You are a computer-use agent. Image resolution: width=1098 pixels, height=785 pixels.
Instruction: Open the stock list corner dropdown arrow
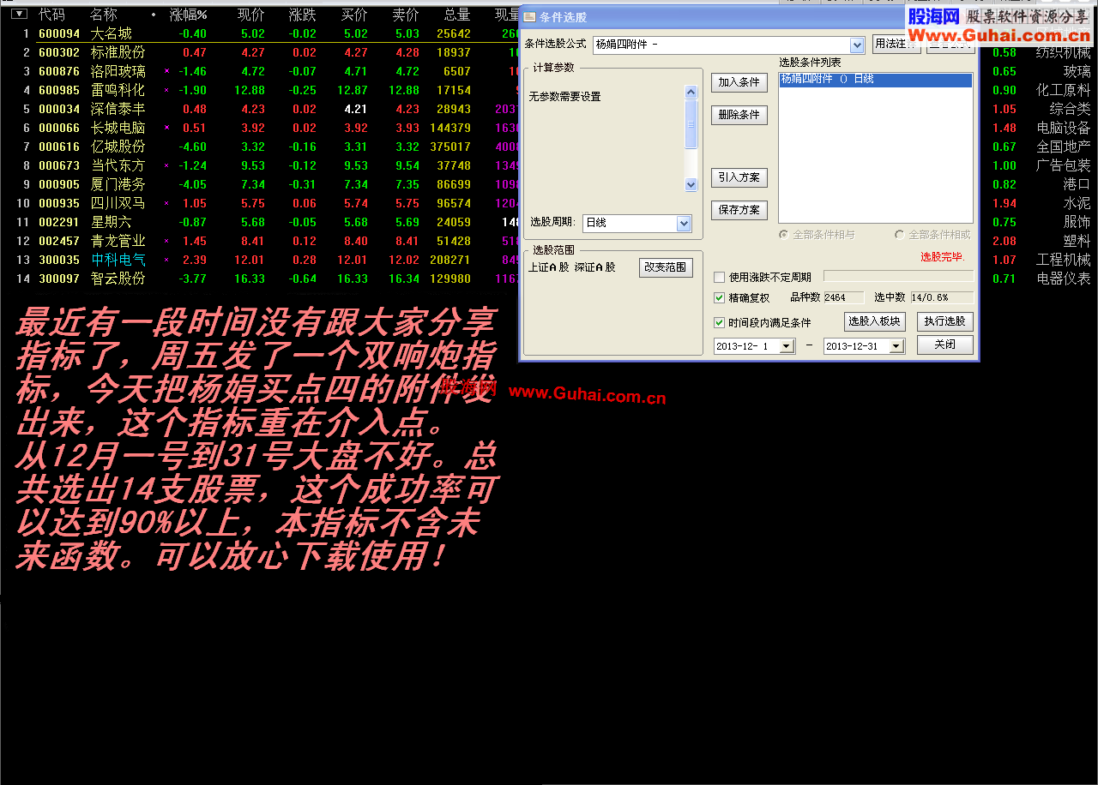(x=20, y=14)
